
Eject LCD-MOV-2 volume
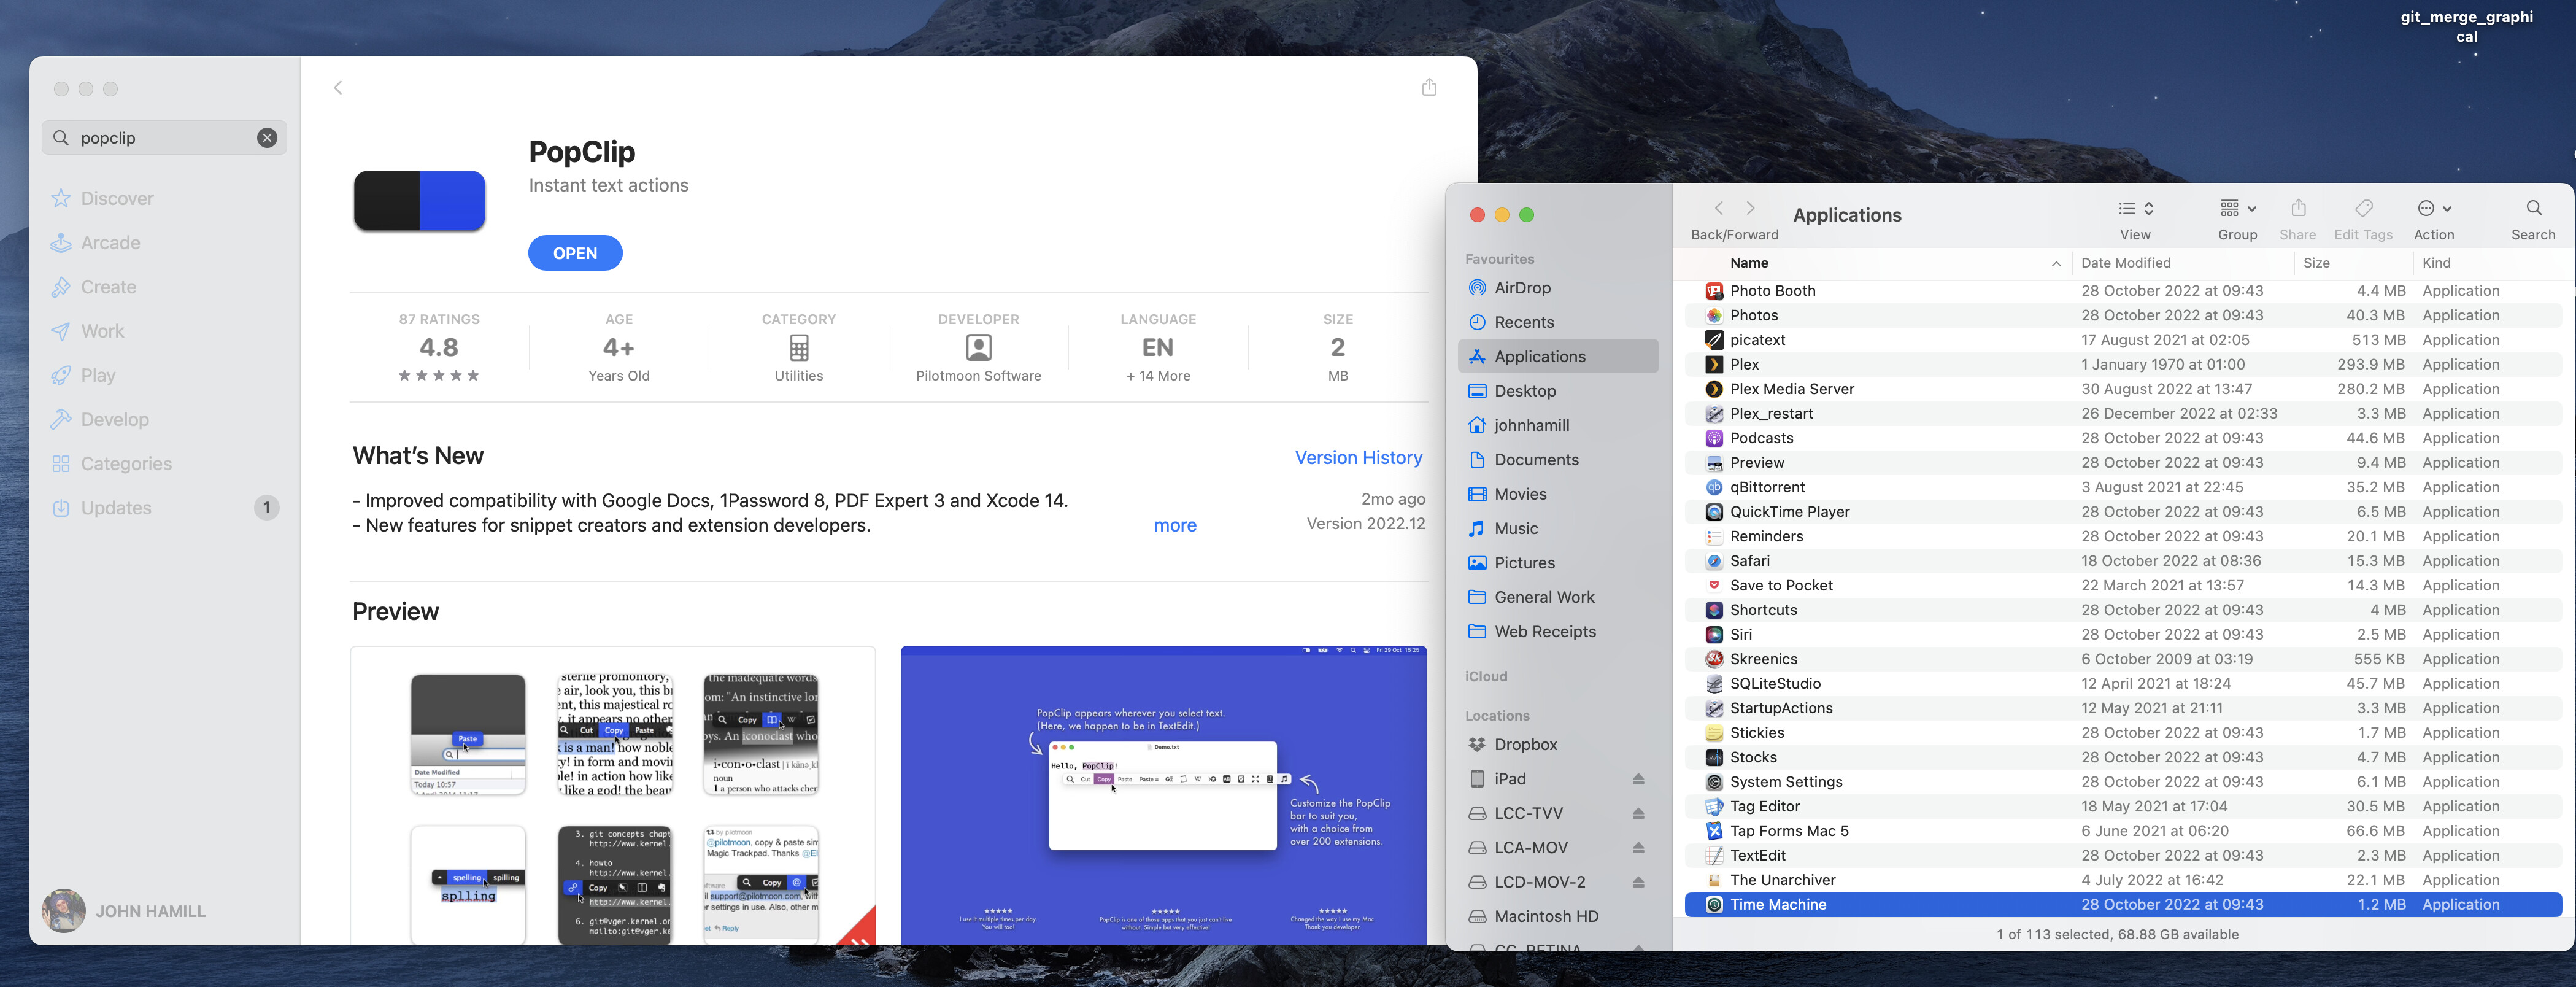coord(1638,882)
